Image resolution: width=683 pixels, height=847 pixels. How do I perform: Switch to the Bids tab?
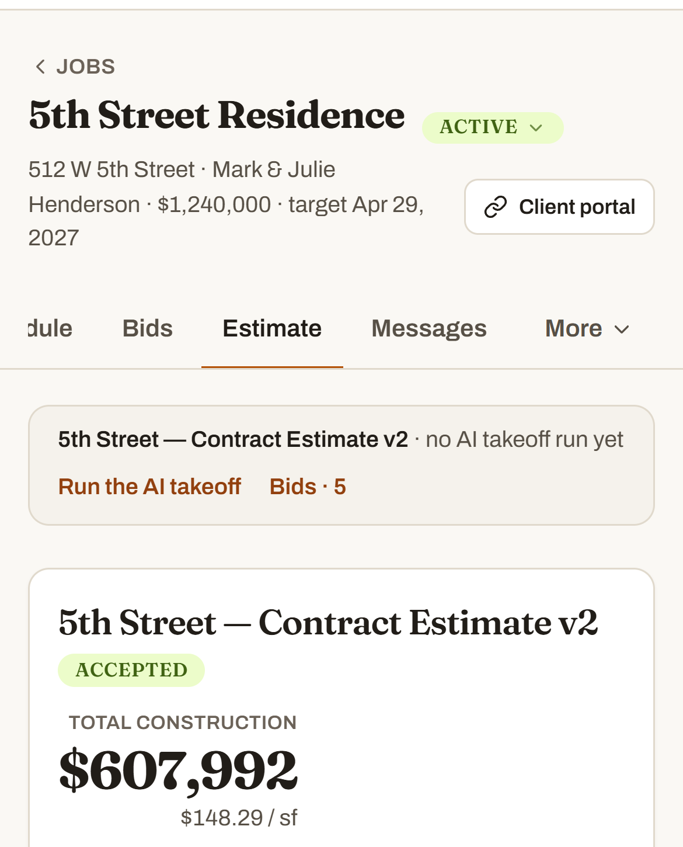[148, 328]
